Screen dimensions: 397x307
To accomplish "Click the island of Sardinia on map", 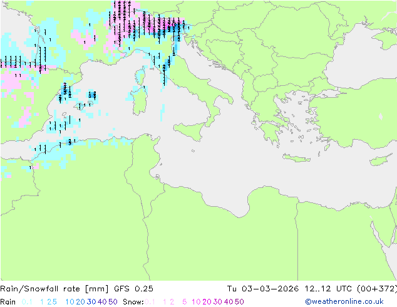I will (x=140, y=100).
